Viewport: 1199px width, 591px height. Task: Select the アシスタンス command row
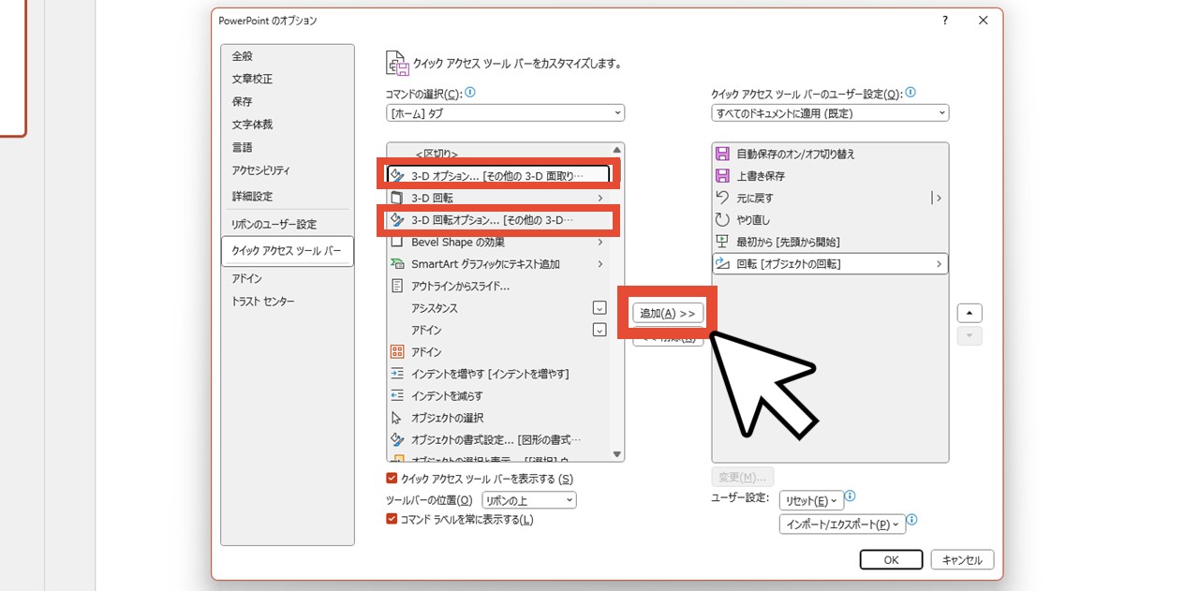[x=497, y=308]
